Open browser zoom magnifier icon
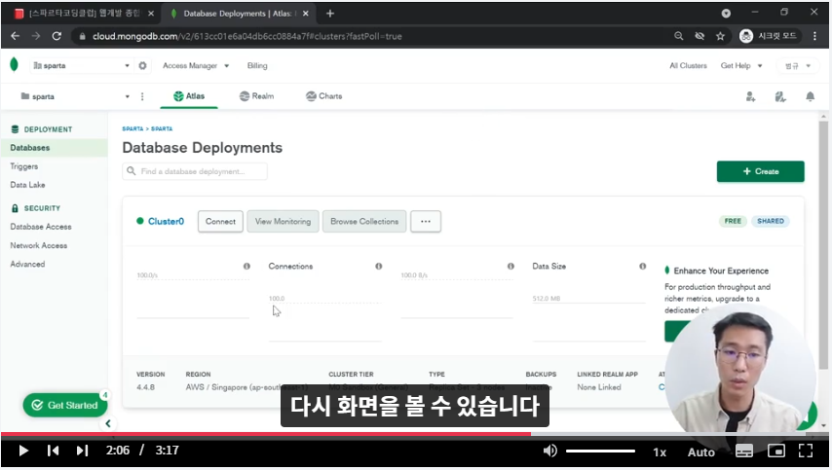The width and height of the screenshot is (832, 470). coord(679,36)
